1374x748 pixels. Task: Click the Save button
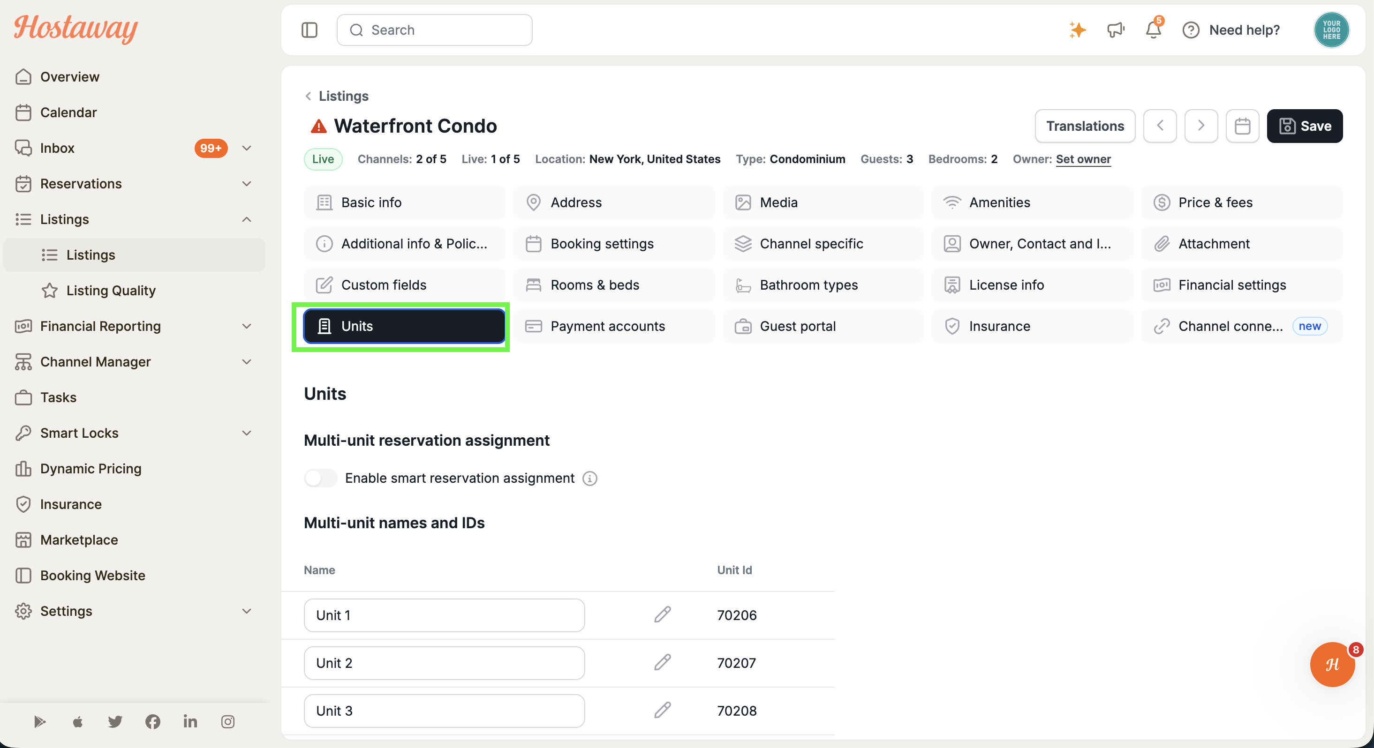pos(1305,126)
